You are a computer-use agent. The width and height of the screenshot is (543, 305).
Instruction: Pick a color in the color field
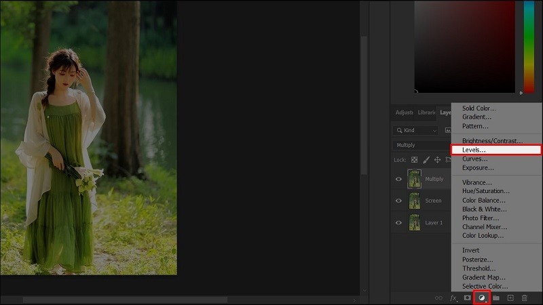(x=465, y=47)
